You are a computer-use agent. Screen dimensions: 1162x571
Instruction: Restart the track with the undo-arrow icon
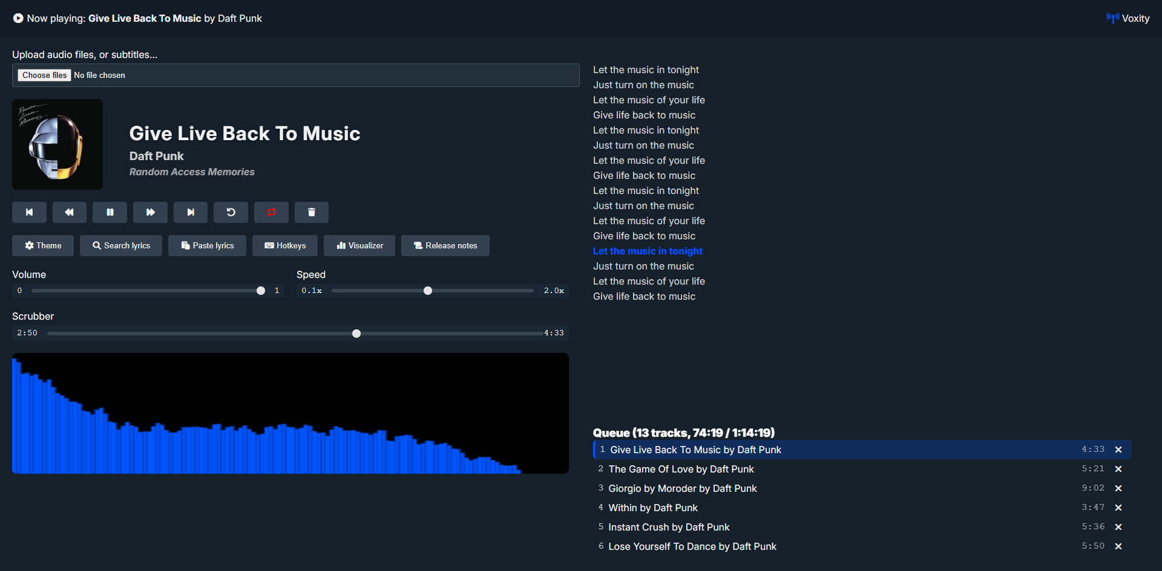(231, 212)
